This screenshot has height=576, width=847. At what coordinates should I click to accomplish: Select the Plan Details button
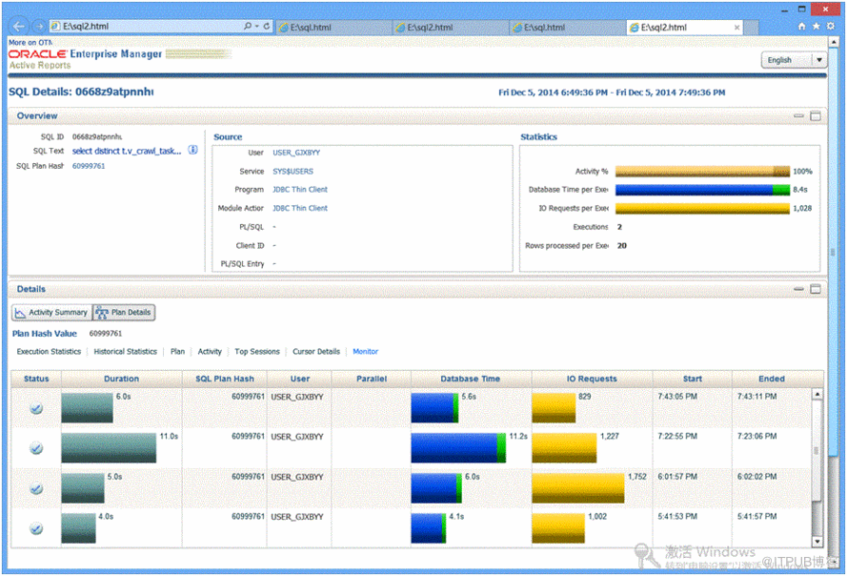click(x=124, y=313)
